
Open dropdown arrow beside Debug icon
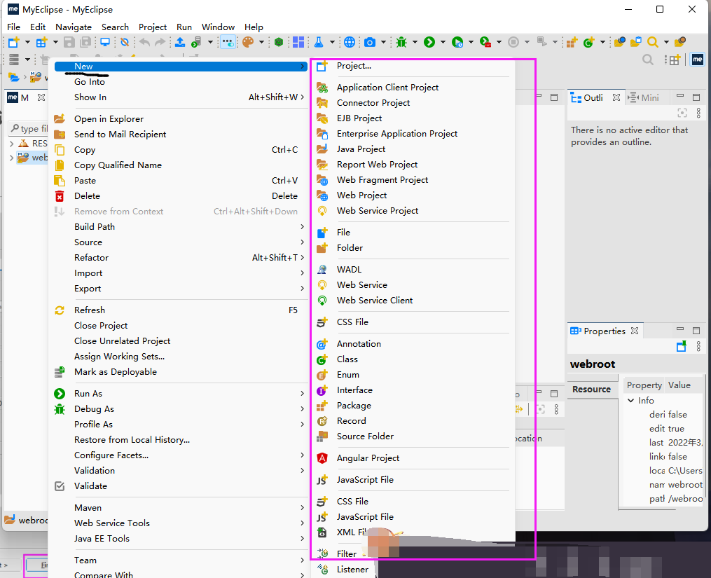[415, 42]
